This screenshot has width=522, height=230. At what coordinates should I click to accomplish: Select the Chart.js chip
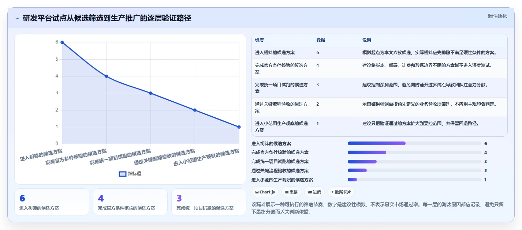(265, 192)
